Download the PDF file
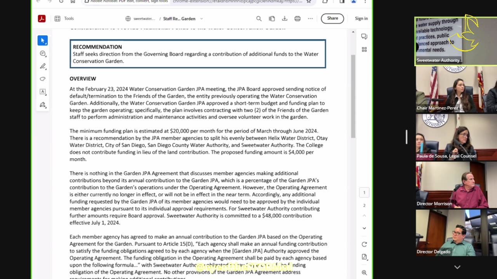Viewport: 497px width, 279px height. [285, 19]
